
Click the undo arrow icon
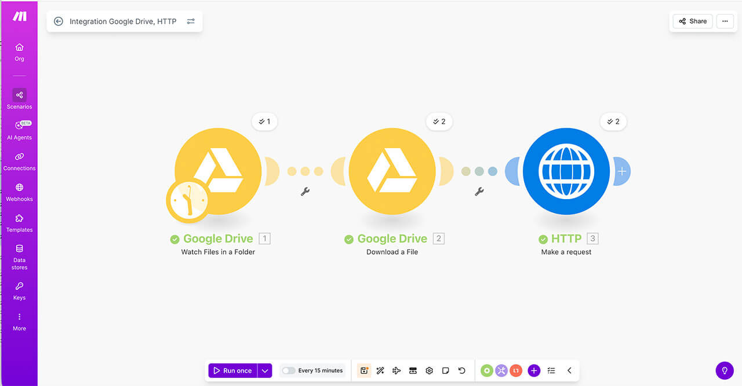click(x=461, y=370)
